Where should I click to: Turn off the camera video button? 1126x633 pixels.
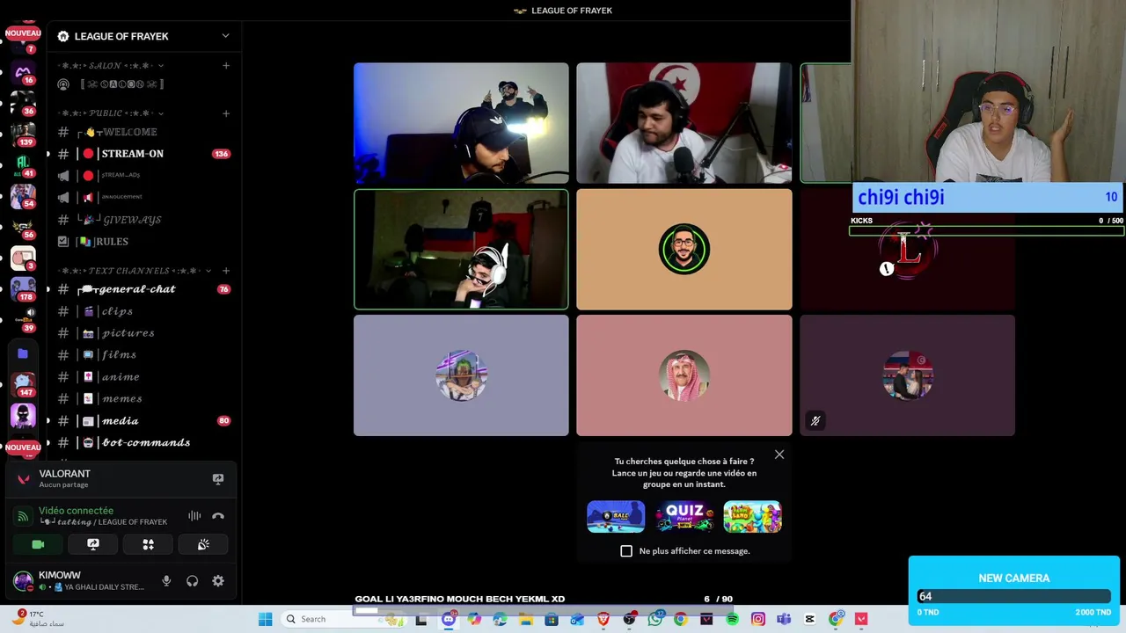[x=38, y=545]
